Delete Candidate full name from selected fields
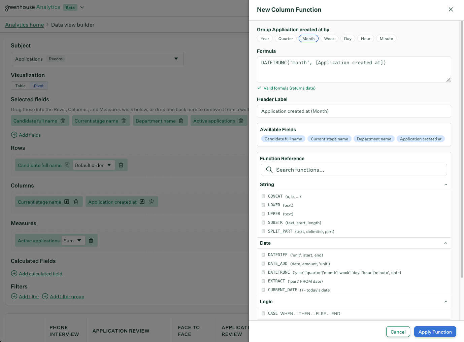The height and width of the screenshot is (342, 464). (63, 121)
